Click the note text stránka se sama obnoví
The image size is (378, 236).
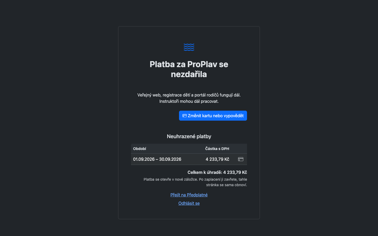[x=227, y=185]
